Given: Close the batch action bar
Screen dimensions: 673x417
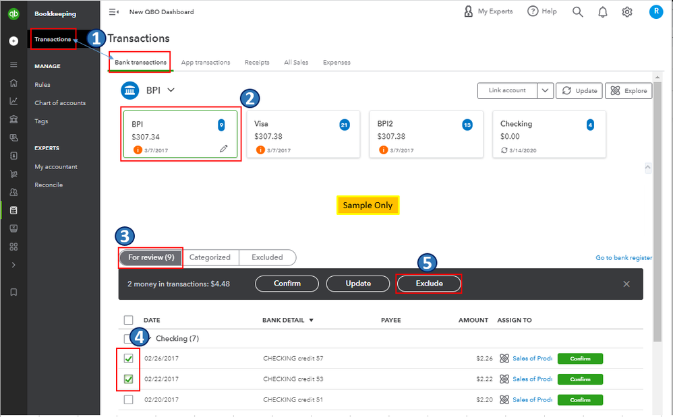Looking at the screenshot, I should click(626, 284).
